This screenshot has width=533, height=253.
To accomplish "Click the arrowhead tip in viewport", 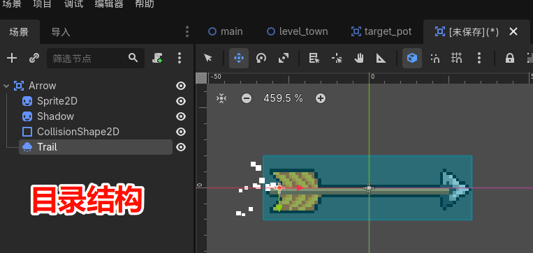I will tap(455, 189).
